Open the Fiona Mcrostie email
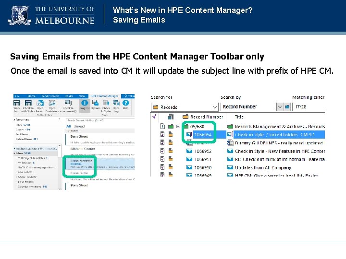346x259 pixels. click(99, 164)
